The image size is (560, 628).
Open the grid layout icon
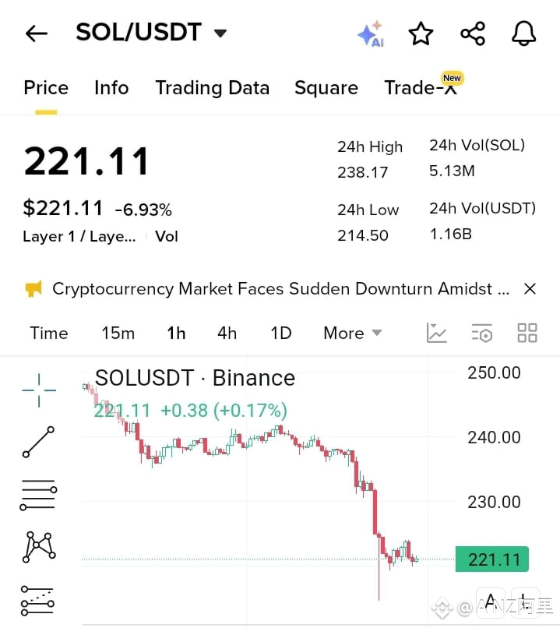click(527, 333)
